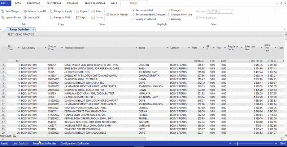Click the zoom in plus icon
The height and width of the screenshot is (147, 287).
(276, 143)
